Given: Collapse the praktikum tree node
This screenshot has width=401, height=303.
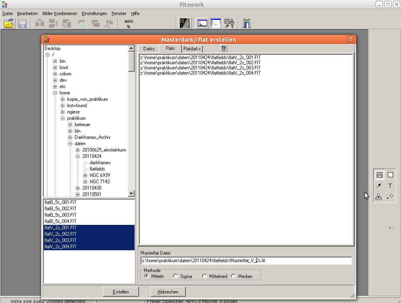Looking at the screenshot, I should click(x=63, y=118).
